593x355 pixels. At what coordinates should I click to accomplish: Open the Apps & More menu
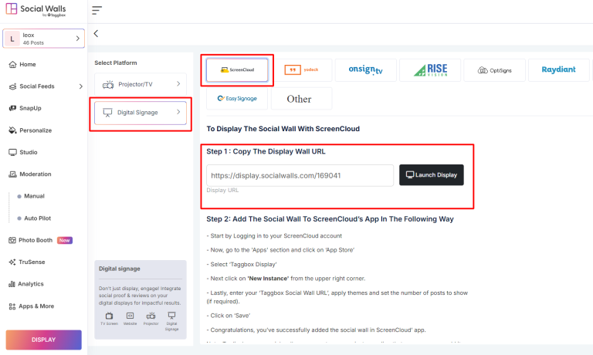[x=36, y=306]
